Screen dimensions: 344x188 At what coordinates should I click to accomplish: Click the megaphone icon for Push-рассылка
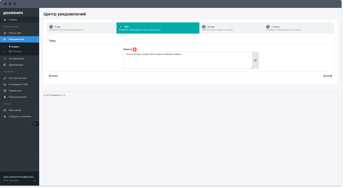(5, 39)
